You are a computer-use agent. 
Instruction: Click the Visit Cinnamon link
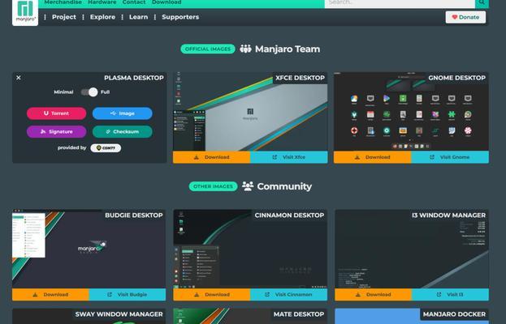289,295
